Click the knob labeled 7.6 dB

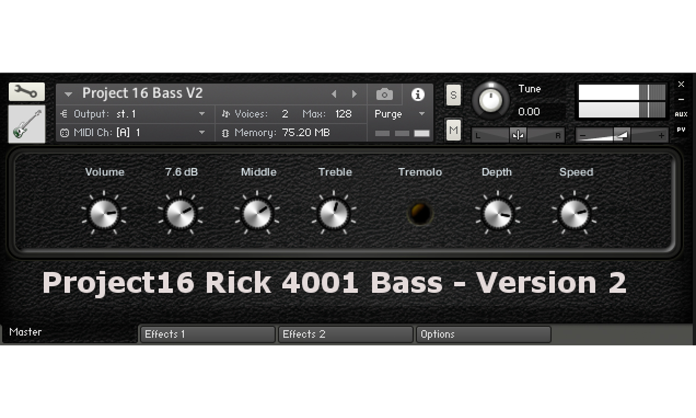click(x=180, y=213)
